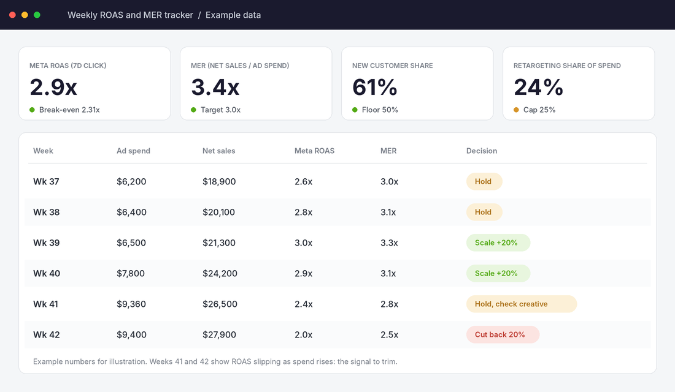Click the 2.0x Meta ROAS cell
This screenshot has height=392, width=675.
(304, 335)
